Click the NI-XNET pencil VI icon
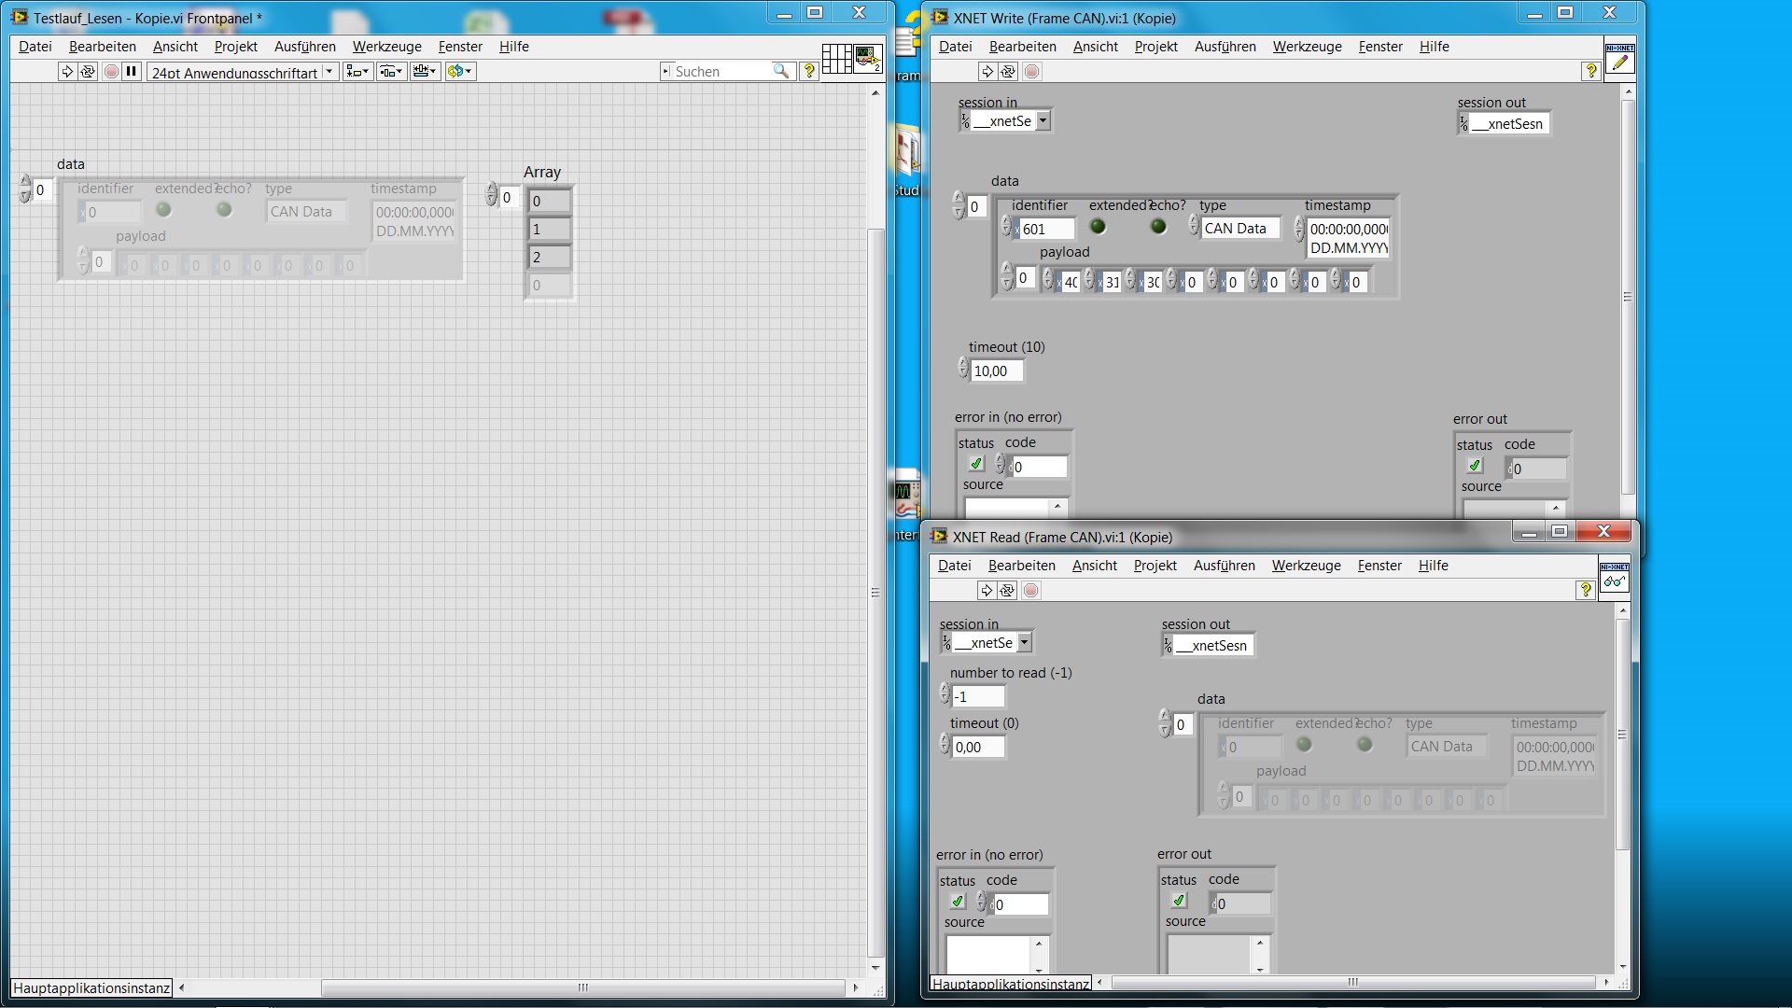Screen dimensions: 1792x1008 [x=1619, y=60]
